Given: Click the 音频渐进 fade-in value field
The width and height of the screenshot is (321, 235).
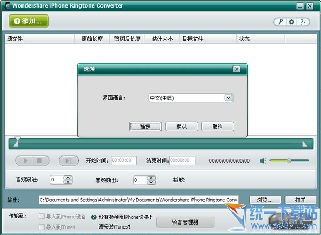Looking at the screenshot, I should (57, 180).
